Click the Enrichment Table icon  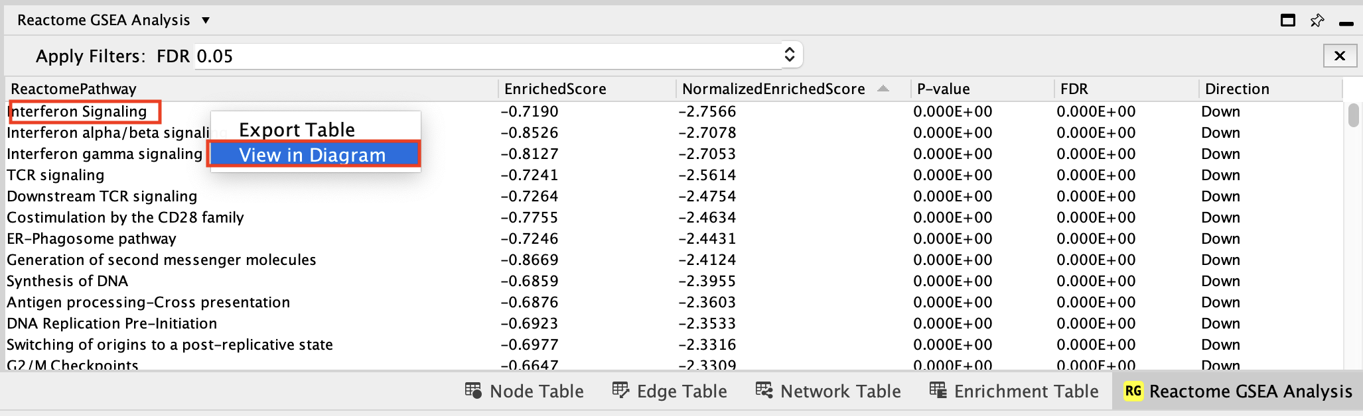(x=938, y=391)
